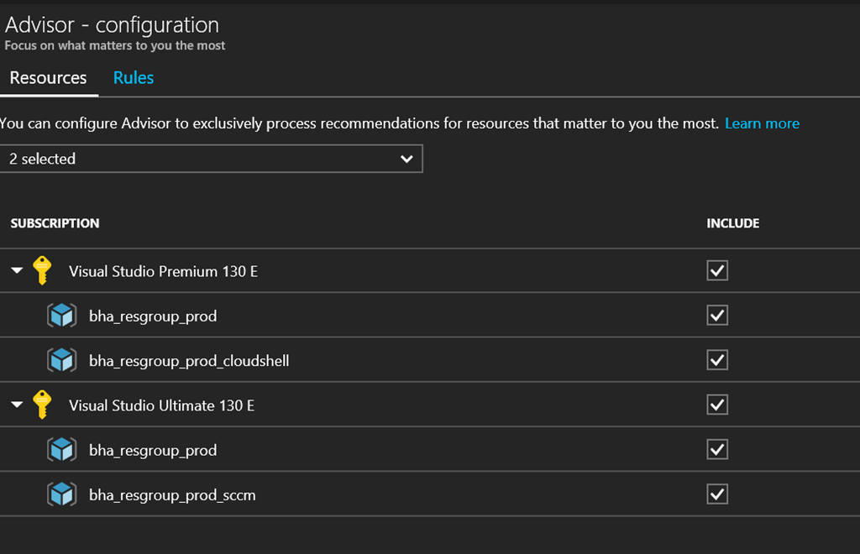
Task: Uncheck Include for Visual Studio Premium 130 E
Action: (717, 270)
